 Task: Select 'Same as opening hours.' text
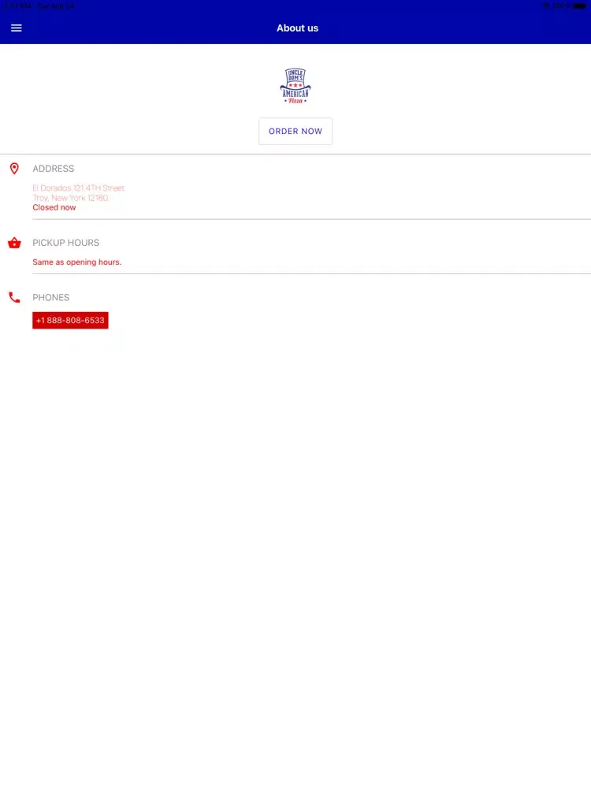pos(77,262)
